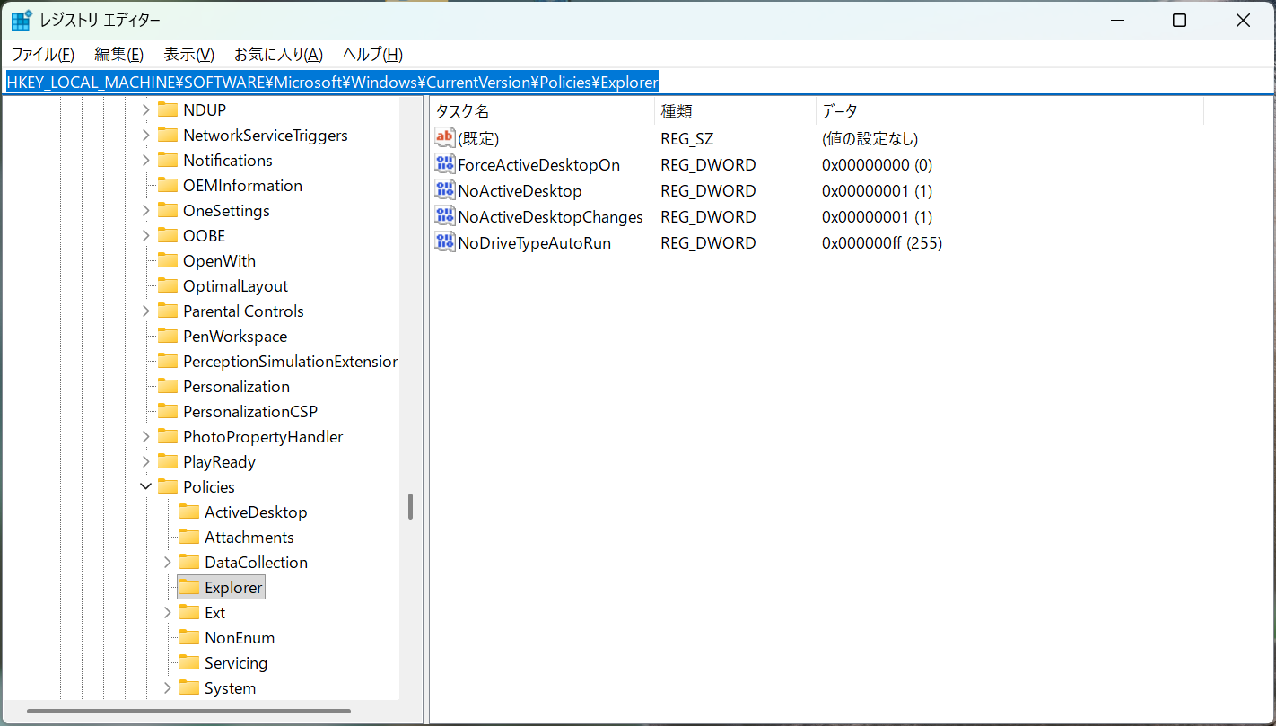Image resolution: width=1276 pixels, height=726 pixels.
Task: Click the NDUP folder icon
Action: click(x=168, y=109)
